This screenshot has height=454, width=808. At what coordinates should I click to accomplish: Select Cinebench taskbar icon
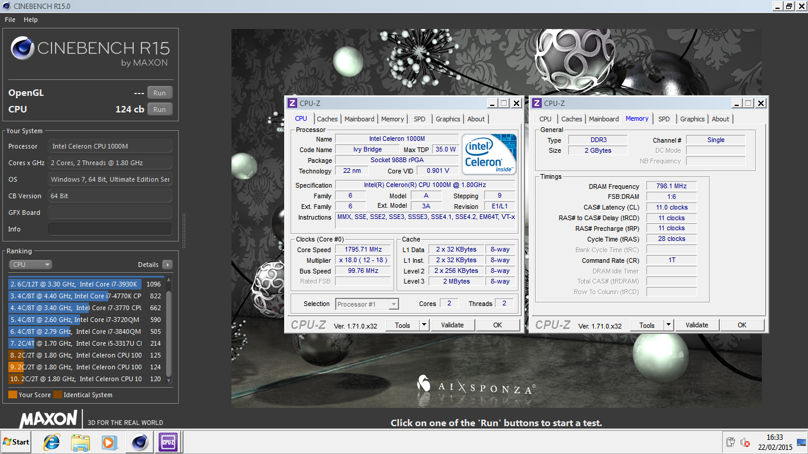(139, 442)
